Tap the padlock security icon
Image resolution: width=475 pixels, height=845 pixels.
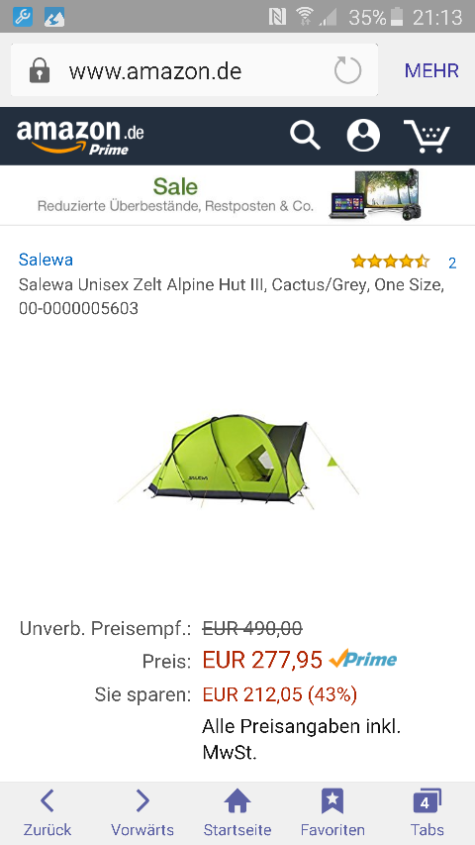40,70
